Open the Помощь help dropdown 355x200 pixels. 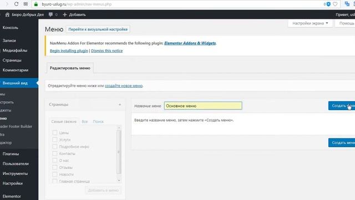345,23
